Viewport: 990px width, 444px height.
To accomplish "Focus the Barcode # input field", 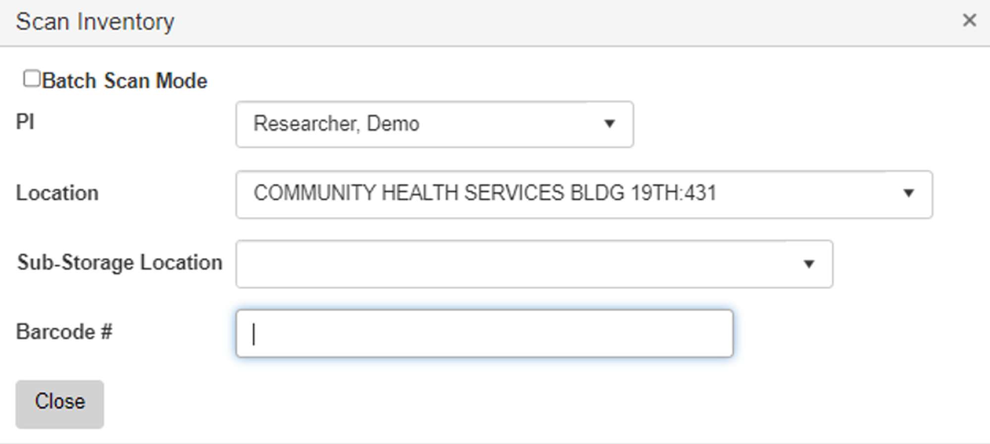I will tap(484, 333).
